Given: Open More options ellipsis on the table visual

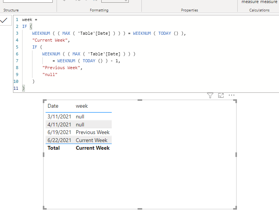Looking at the screenshot, I should click(232, 95).
